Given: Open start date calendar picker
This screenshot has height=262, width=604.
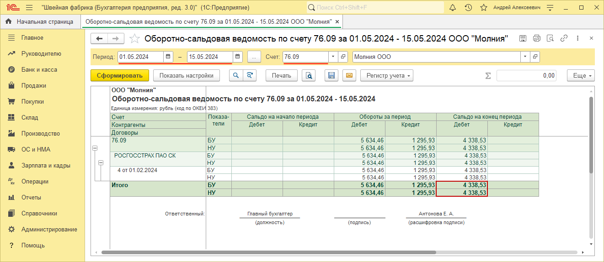Looking at the screenshot, I should [x=168, y=57].
